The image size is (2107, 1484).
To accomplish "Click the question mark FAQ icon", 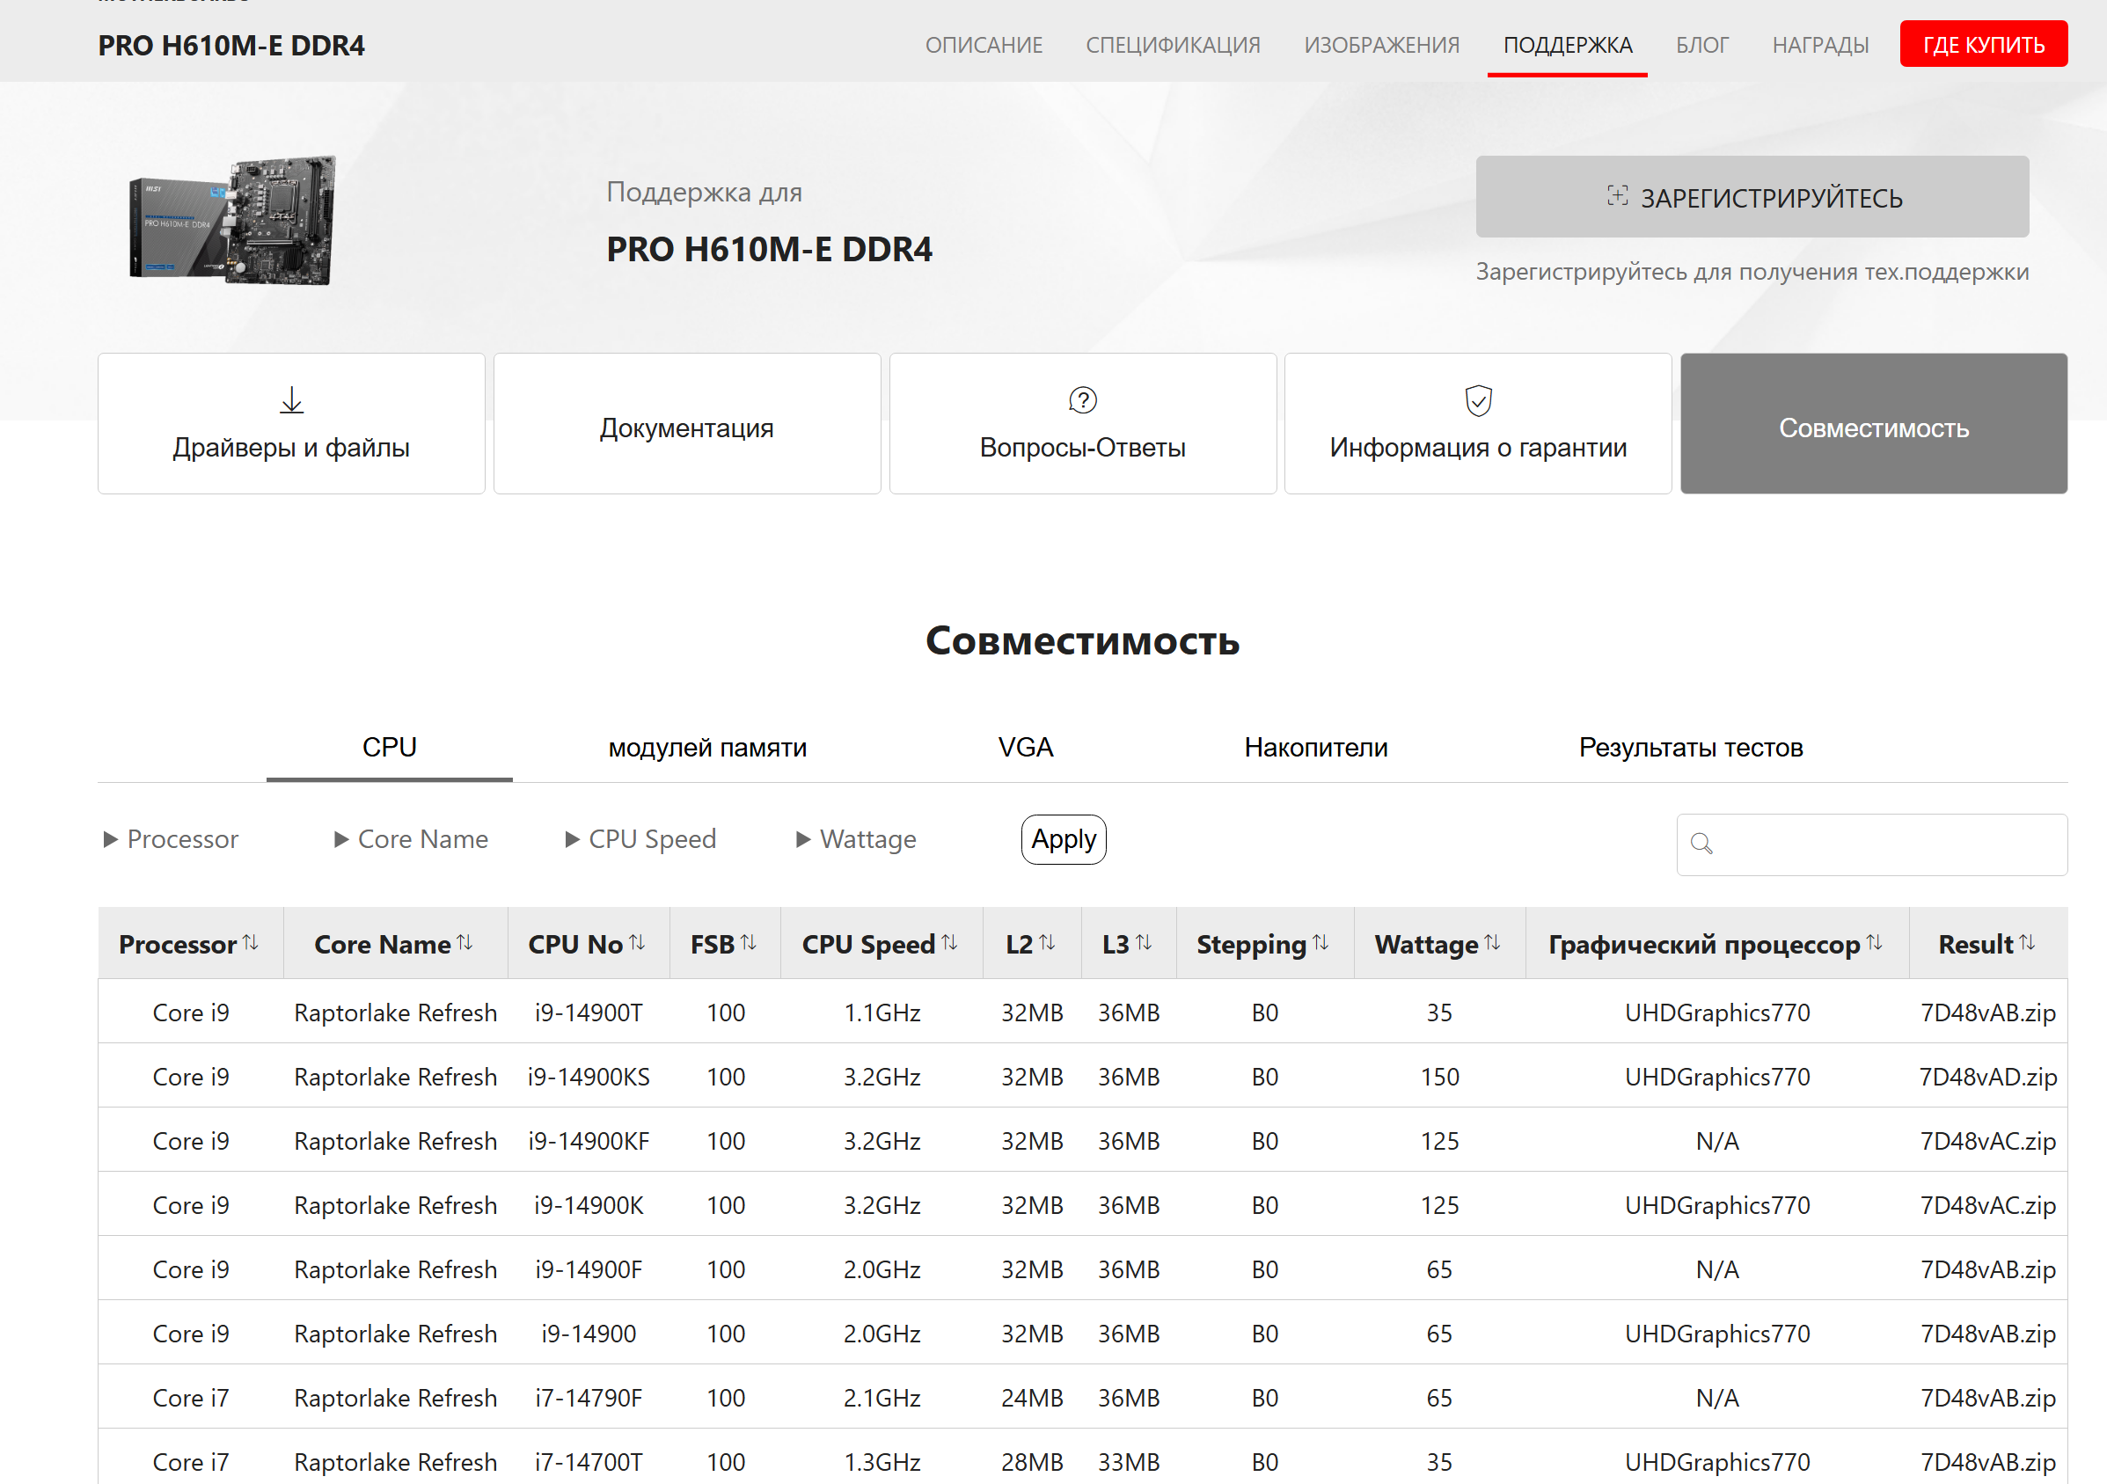I will coord(1083,400).
